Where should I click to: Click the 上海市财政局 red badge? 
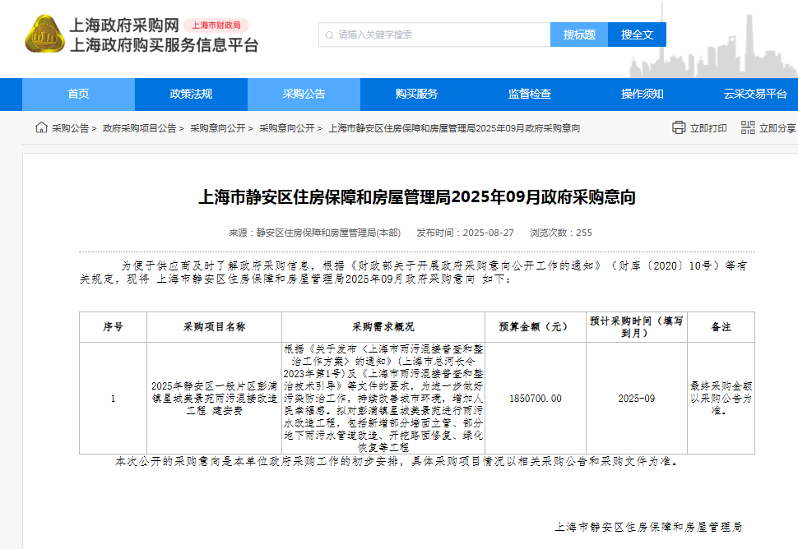[x=216, y=25]
